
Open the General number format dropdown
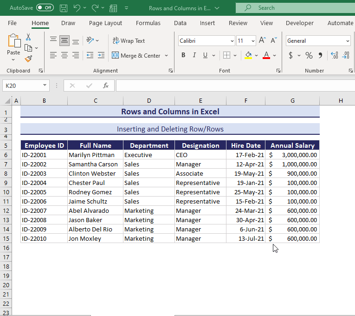point(347,41)
